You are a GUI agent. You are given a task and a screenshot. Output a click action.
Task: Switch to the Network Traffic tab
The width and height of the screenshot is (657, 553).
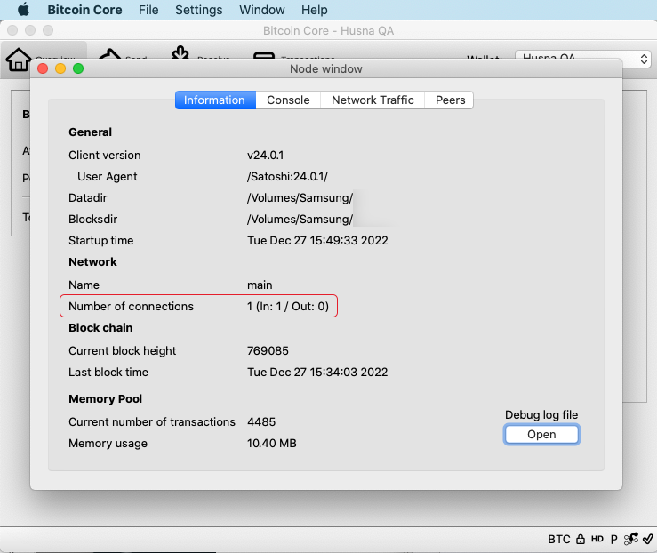[373, 100]
